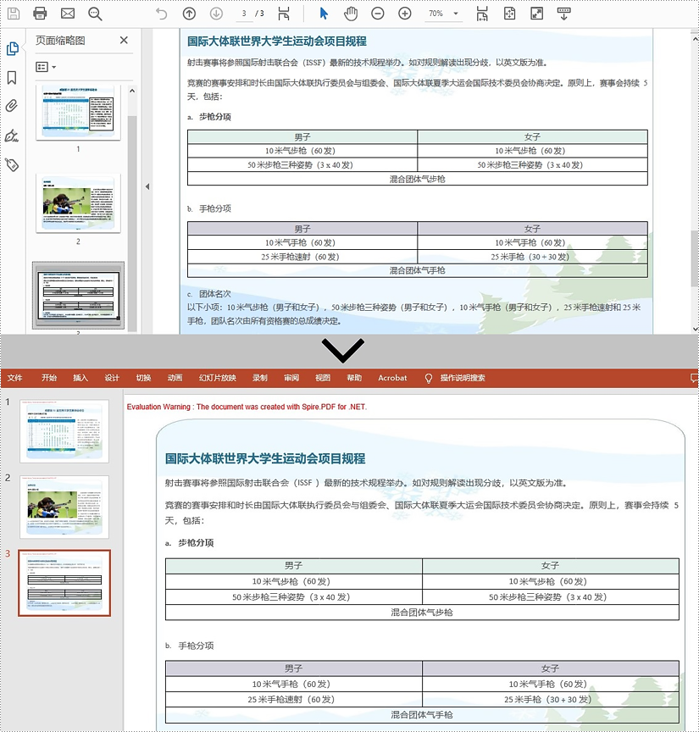Viewport: 699px width, 732px height.
Task: Open the Bookmarks sidebar icon
Action: 12,77
